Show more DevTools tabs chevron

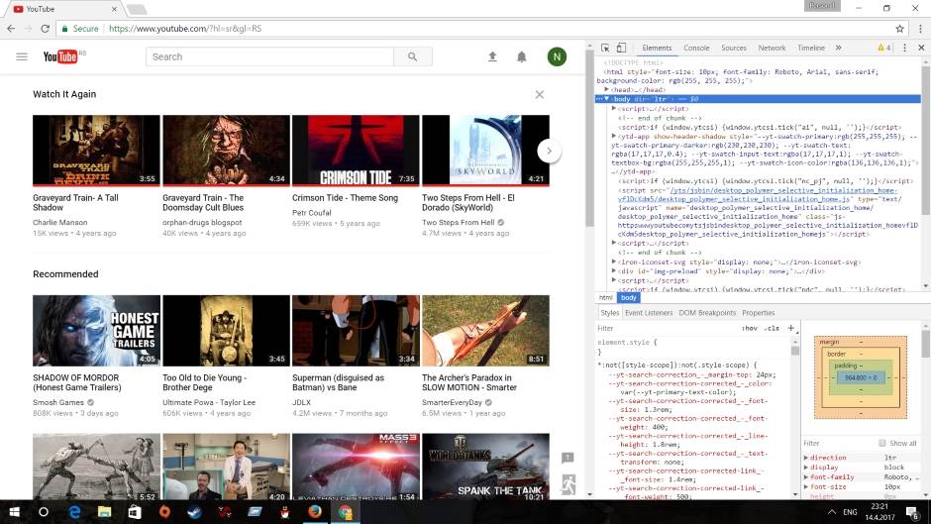point(838,48)
